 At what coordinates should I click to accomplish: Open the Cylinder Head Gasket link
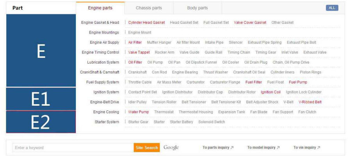tap(147, 23)
